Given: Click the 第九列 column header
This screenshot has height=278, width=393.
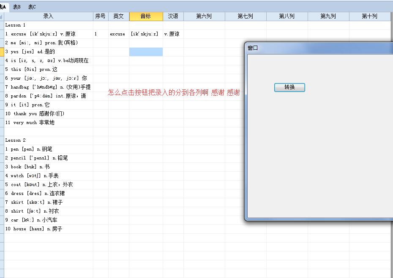Looking at the screenshot, I should [x=328, y=16].
